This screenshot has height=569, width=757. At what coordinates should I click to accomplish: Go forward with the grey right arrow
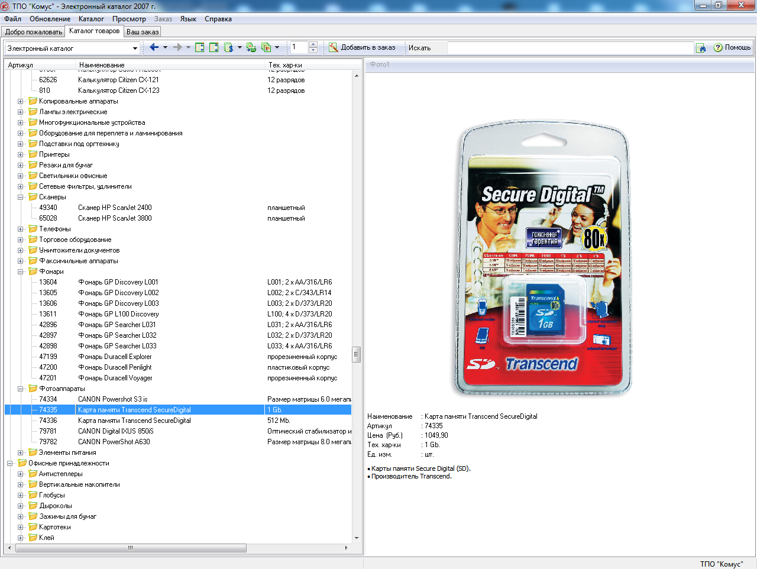coord(177,47)
